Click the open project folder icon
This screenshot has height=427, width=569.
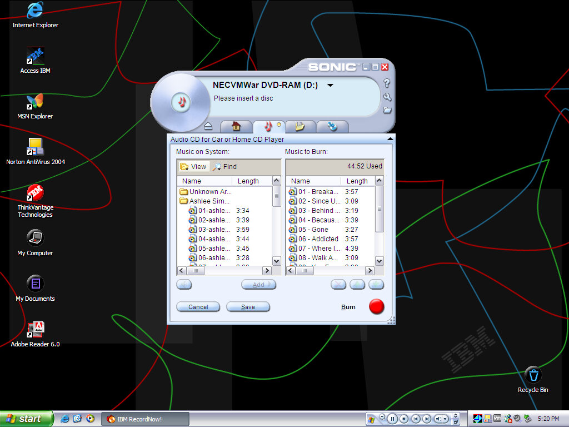pos(387,110)
